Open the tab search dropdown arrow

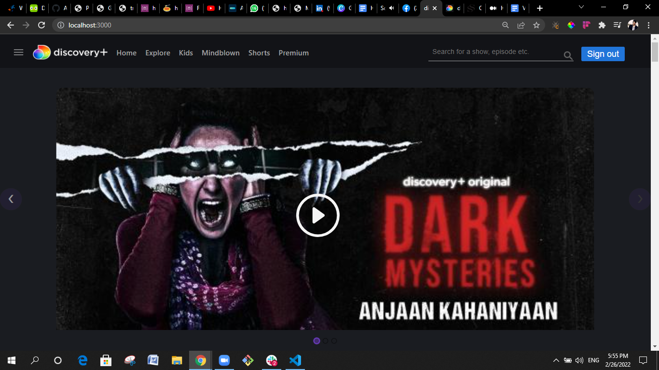[x=581, y=7]
